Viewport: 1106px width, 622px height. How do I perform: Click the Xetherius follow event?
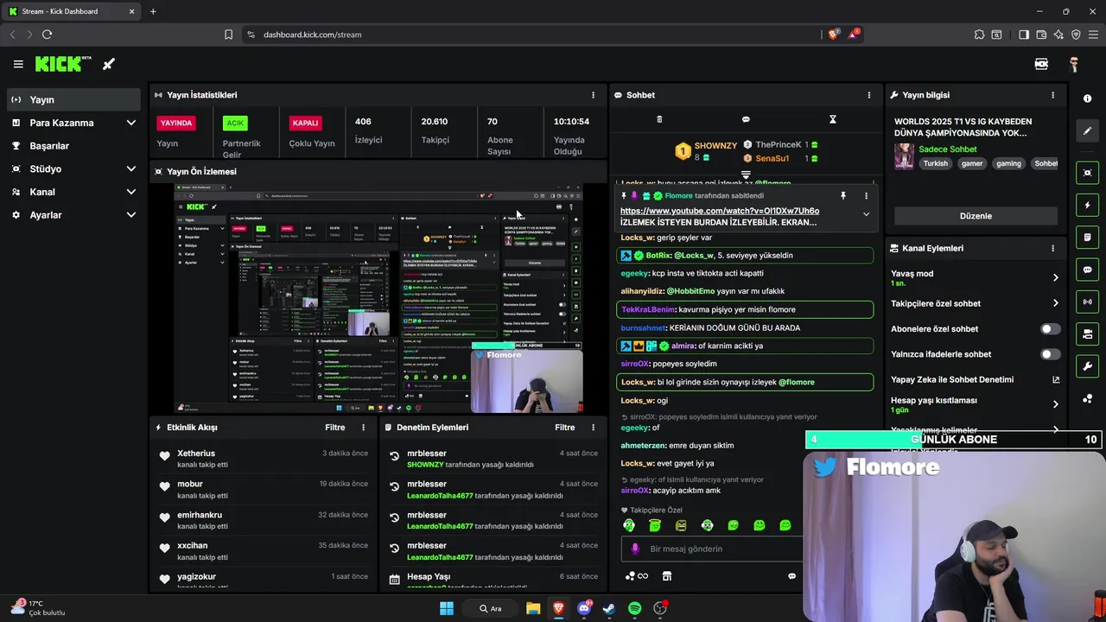click(264, 459)
